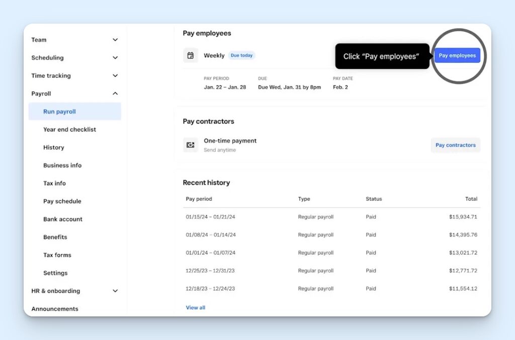
Task: Open Benefits page
Action: point(55,237)
